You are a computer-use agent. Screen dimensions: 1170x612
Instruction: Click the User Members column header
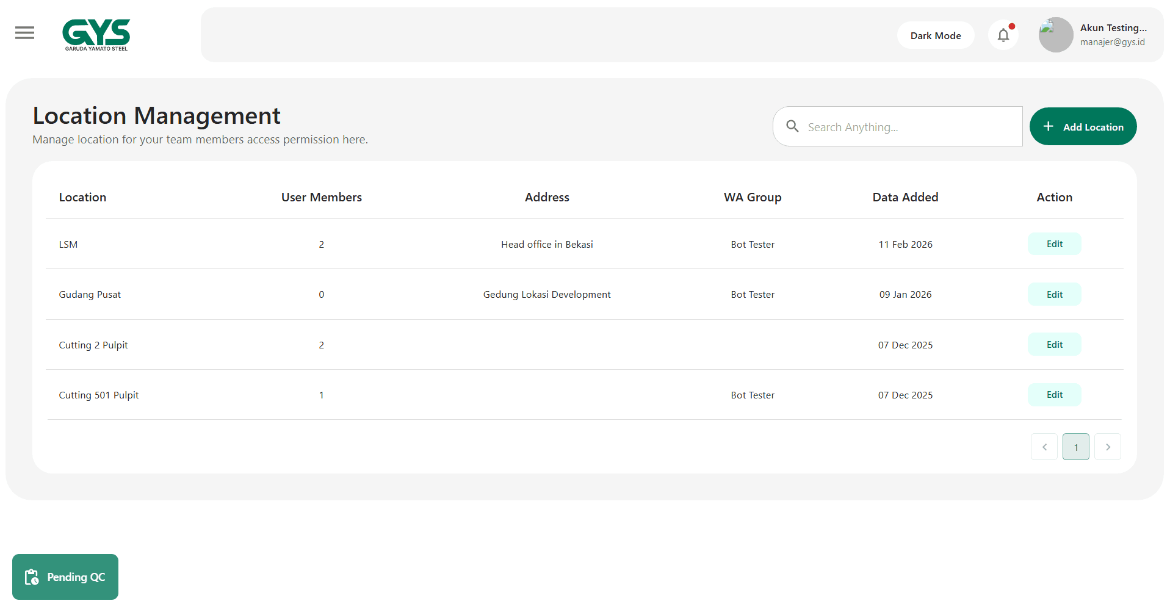[x=321, y=197]
